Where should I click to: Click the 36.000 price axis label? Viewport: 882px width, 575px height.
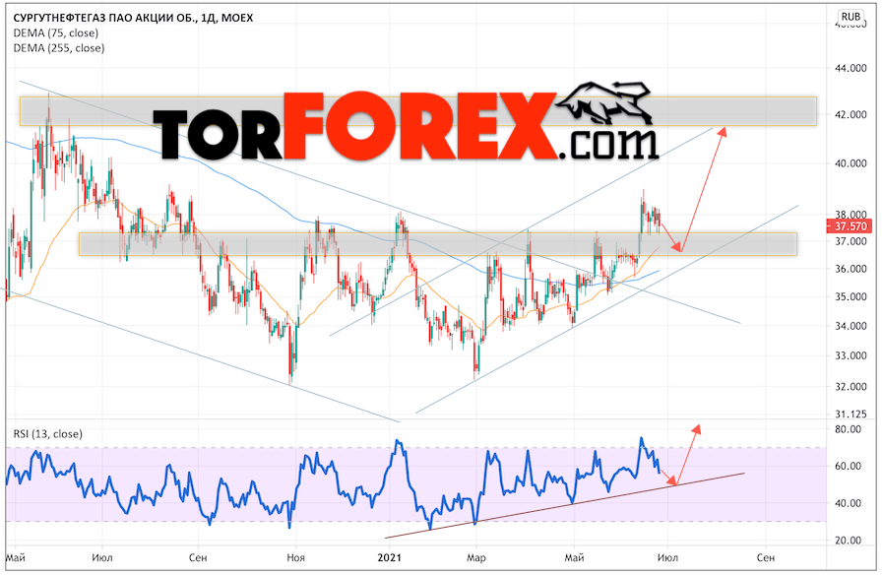pos(850,269)
